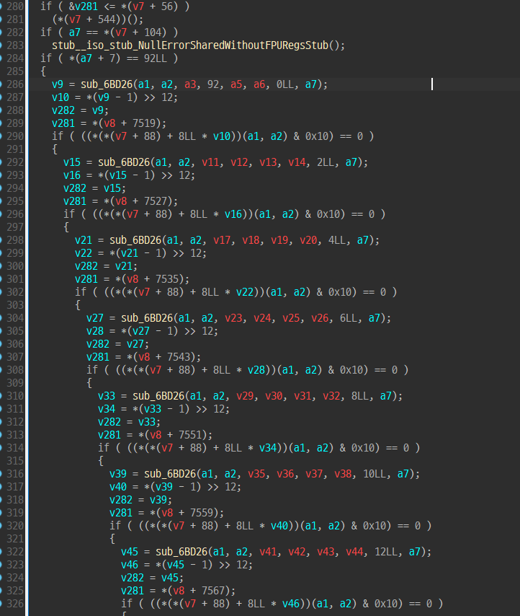Image resolution: width=520 pixels, height=616 pixels.
Task: Click offset 7543 on line 307
Action: (179, 357)
